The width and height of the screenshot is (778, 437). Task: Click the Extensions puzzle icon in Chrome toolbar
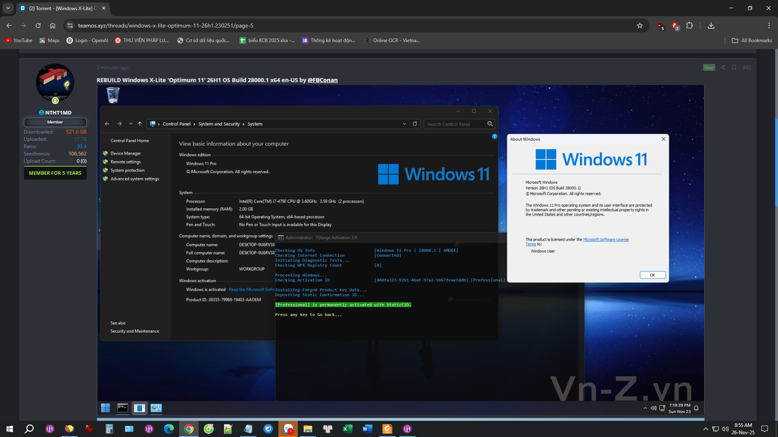point(689,27)
